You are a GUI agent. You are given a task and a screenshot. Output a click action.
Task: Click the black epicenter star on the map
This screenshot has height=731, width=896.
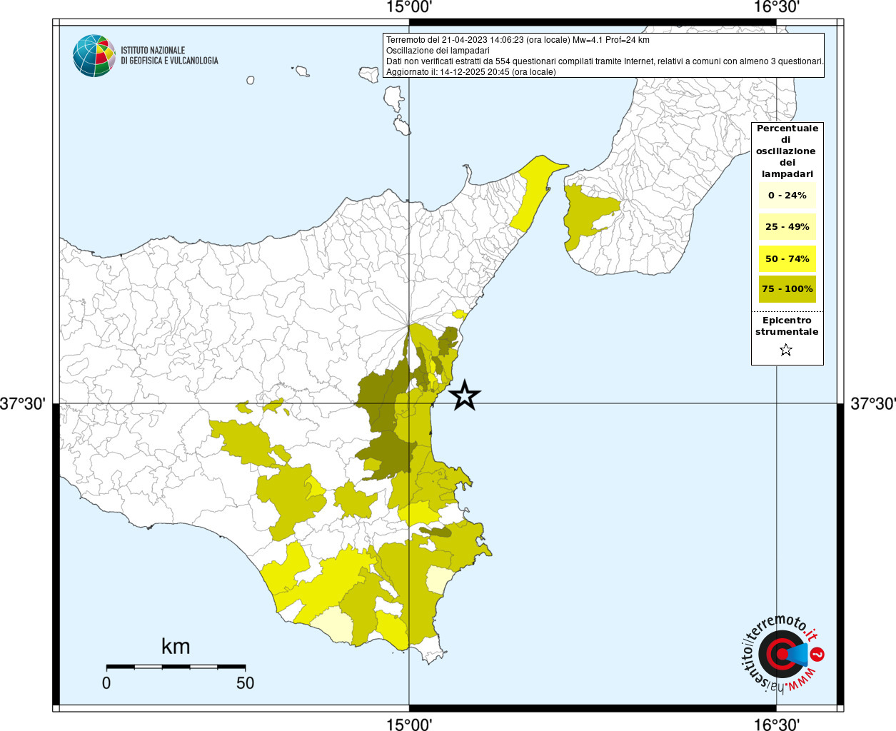click(465, 395)
